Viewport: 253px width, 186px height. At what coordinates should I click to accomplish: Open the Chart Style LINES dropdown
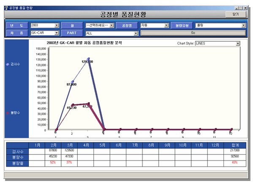(x=238, y=43)
